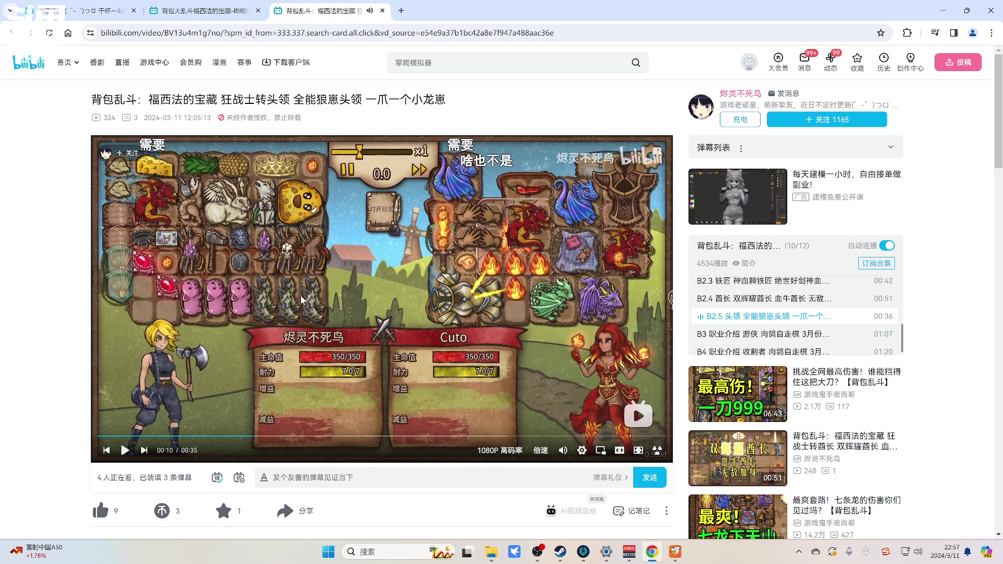
Task: Follow uploader via 关注 1165 button
Action: coord(826,120)
